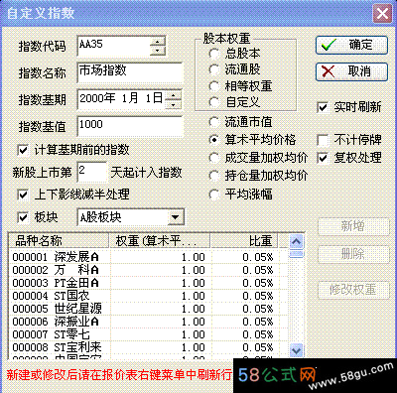This screenshot has width=397, height=393.
Task: Click the 指数基值 field showing 1000
Action: point(130,126)
